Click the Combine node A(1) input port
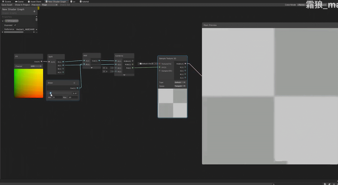The width and height of the screenshot is (338, 185). click(116, 71)
